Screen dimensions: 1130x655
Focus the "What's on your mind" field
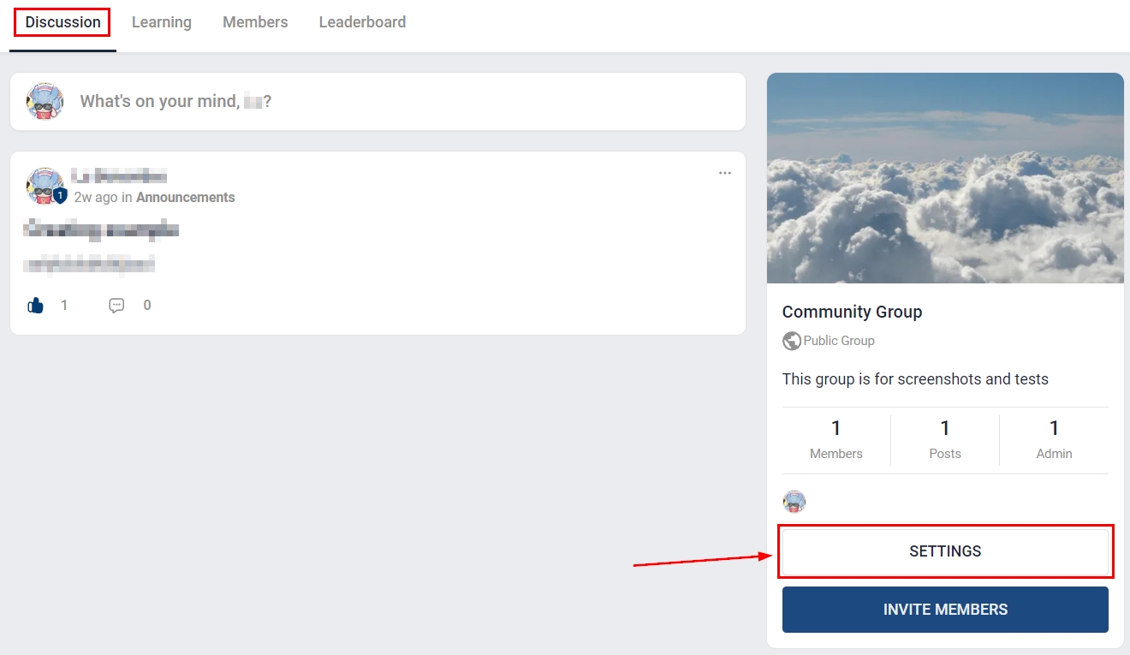click(402, 101)
